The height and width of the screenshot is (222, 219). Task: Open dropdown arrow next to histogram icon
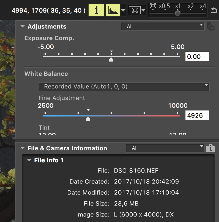[123, 10]
